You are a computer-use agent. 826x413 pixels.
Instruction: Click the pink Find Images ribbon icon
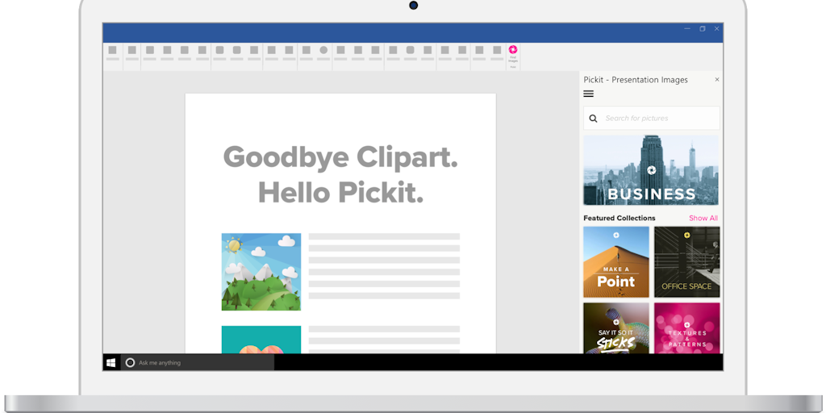pyautogui.click(x=512, y=49)
